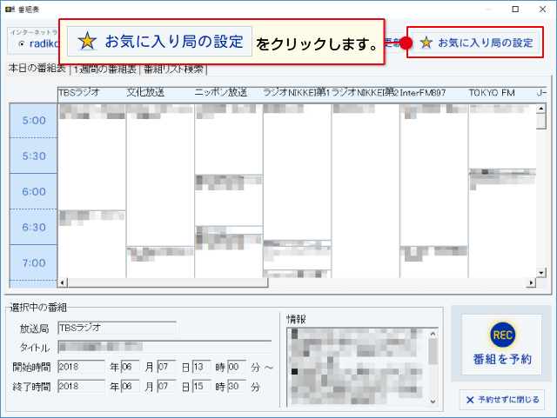Viewport: 557px width, 418px height.
Task: Switch to the 本日の番組表 tab
Action: click(x=37, y=68)
